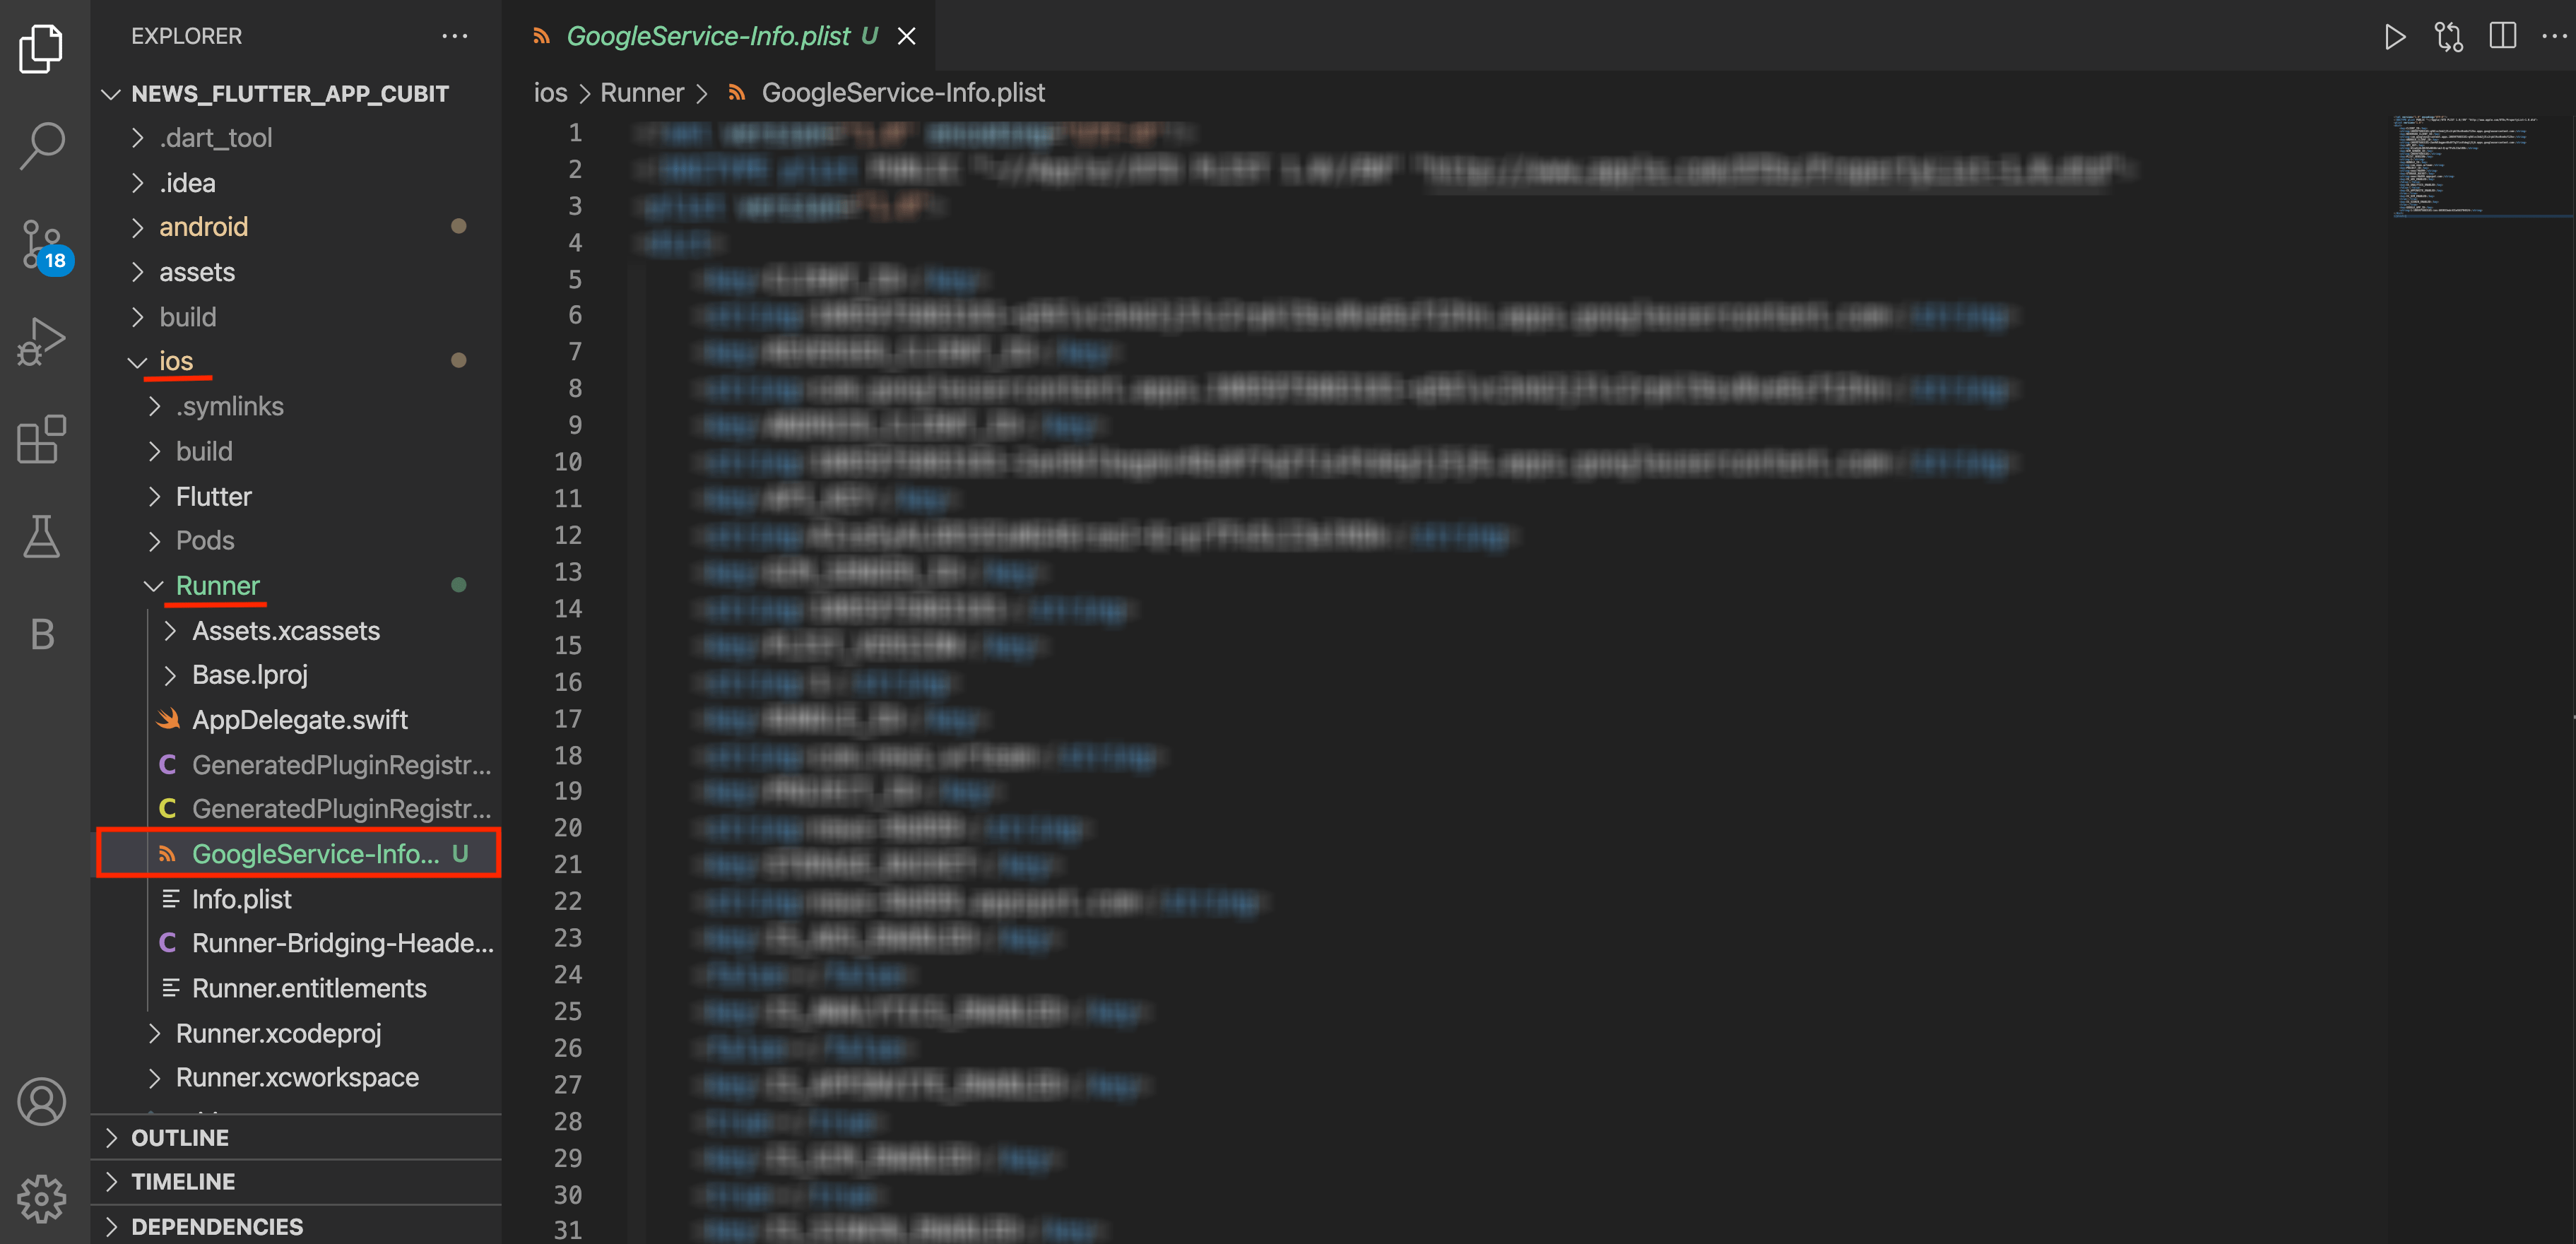Open the Manage settings gear
The width and height of the screenshot is (2576, 1244).
(x=42, y=1197)
